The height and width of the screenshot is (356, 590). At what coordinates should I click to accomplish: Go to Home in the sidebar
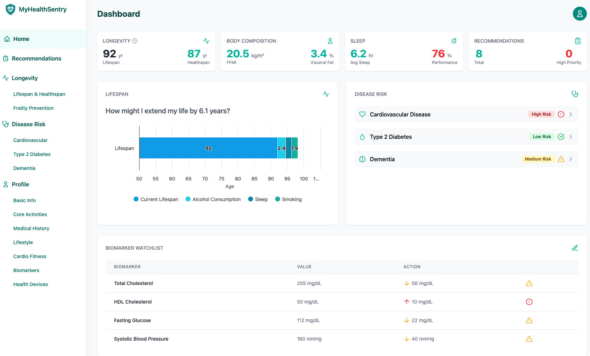pos(21,39)
